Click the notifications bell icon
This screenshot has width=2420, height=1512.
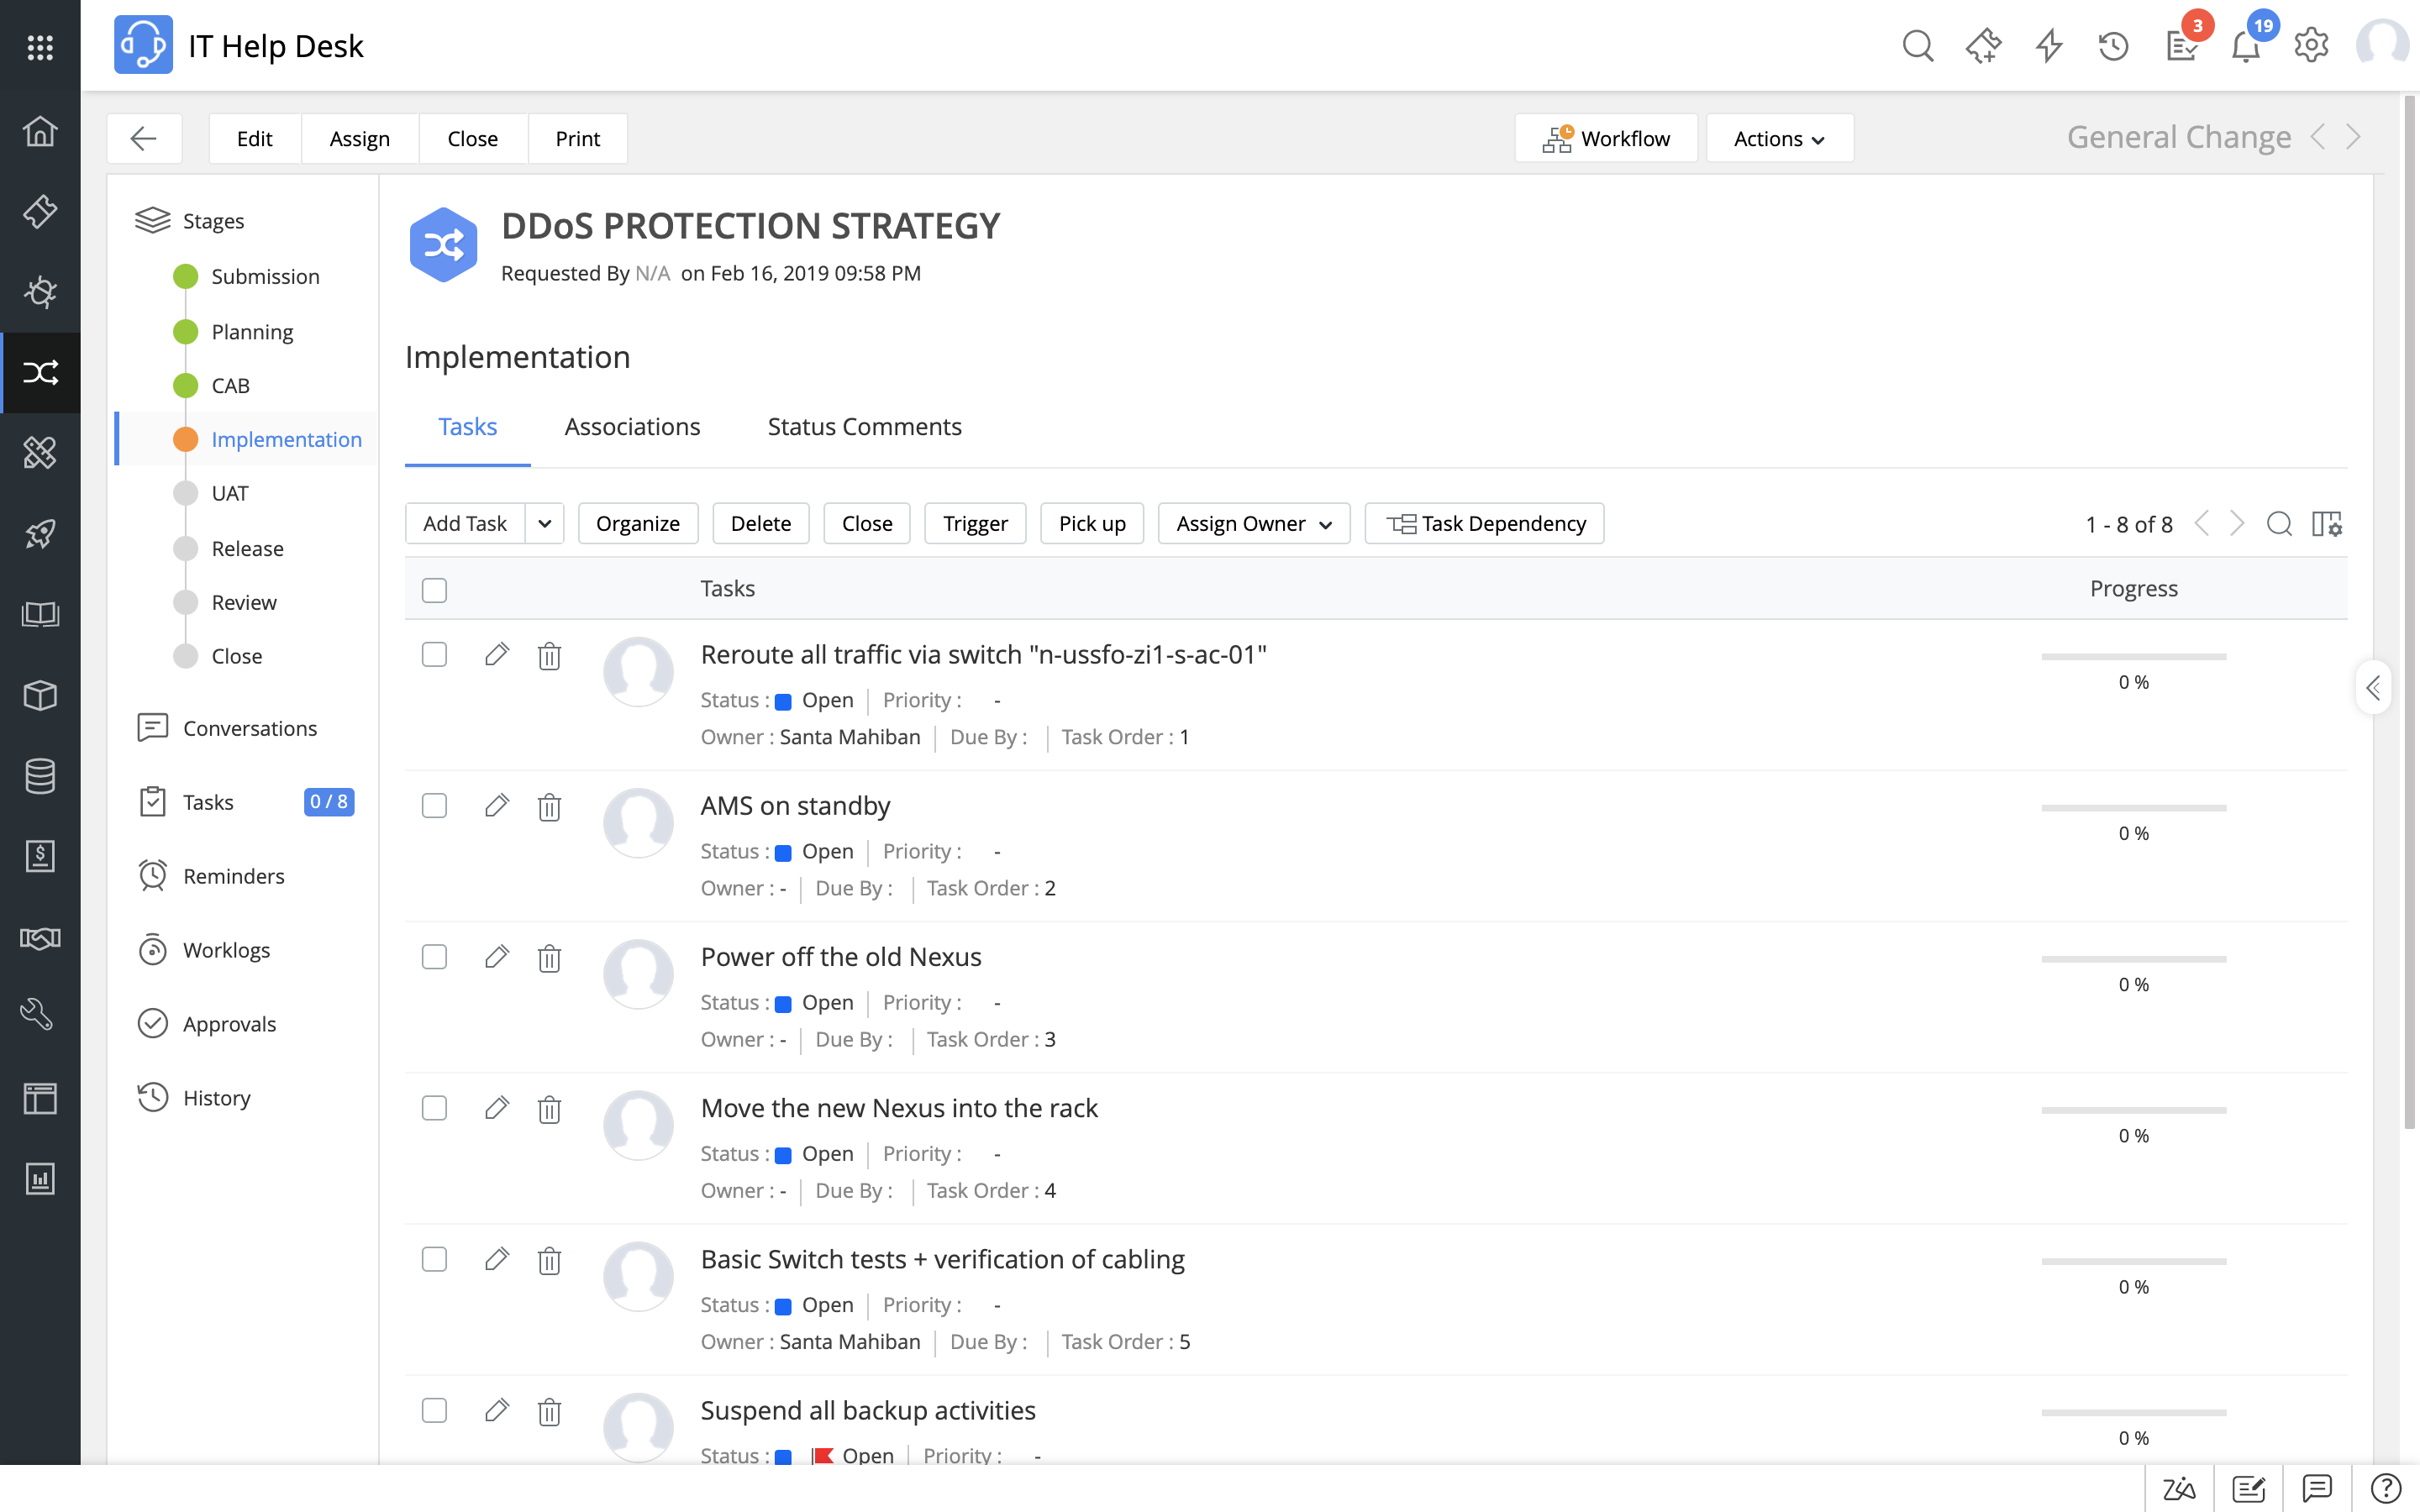tap(2246, 46)
